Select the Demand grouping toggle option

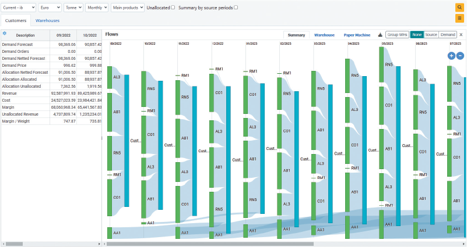pyautogui.click(x=448, y=35)
